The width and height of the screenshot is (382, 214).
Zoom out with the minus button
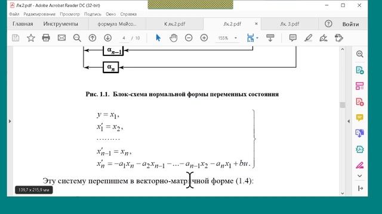[x=189, y=38]
